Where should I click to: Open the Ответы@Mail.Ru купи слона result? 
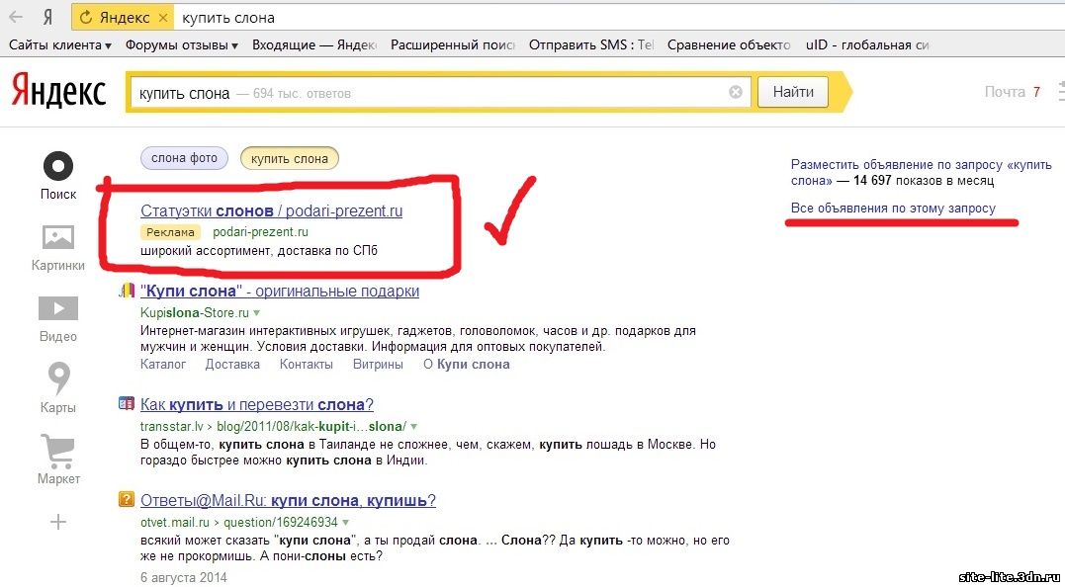[x=288, y=501]
